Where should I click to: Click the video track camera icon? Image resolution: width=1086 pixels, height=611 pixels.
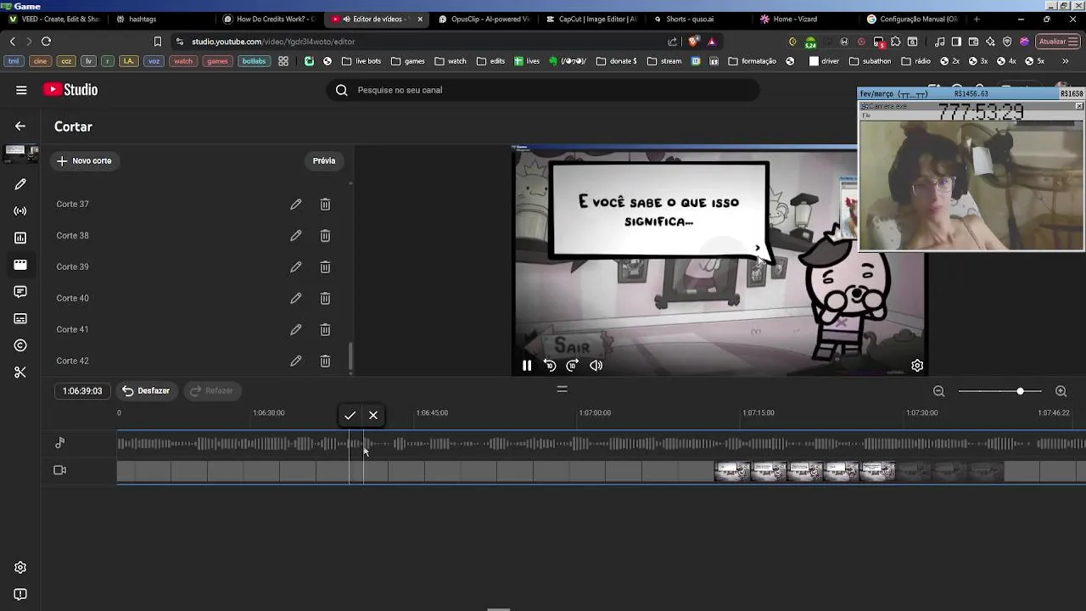click(x=60, y=470)
